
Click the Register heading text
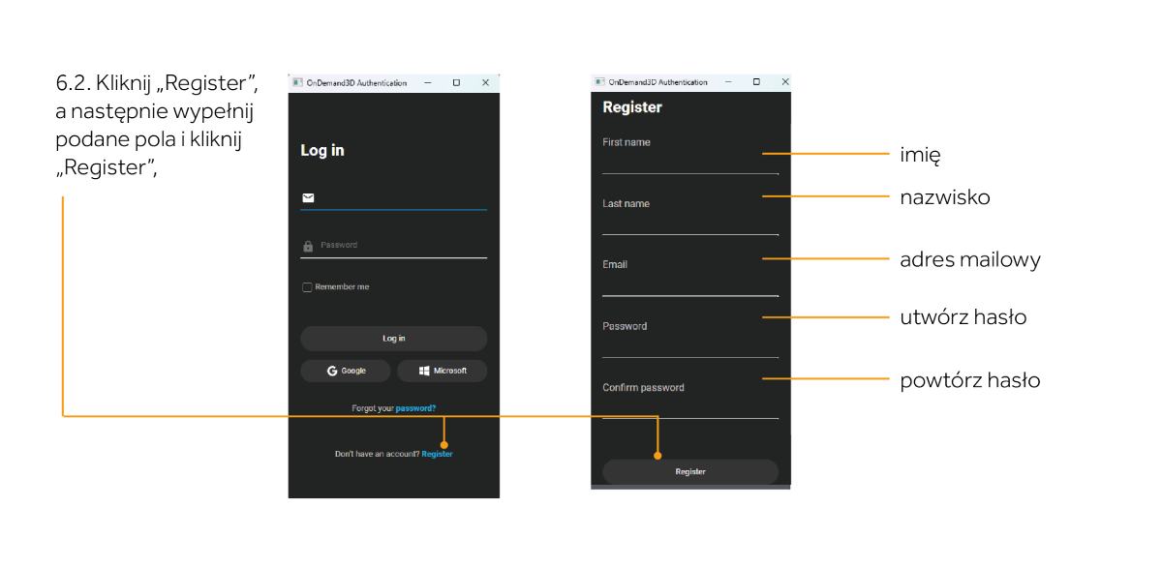(x=632, y=107)
